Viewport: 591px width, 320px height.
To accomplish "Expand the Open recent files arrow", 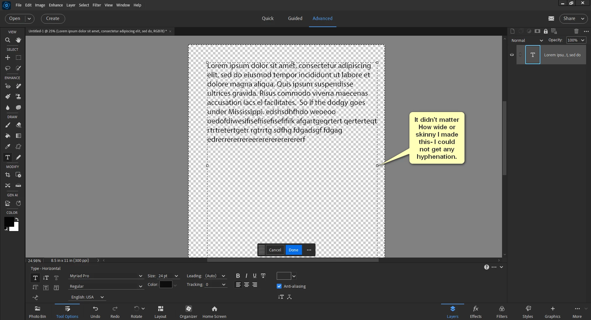I will [29, 18].
